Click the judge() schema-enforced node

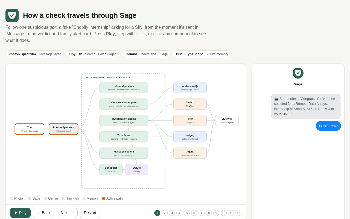pos(190,137)
